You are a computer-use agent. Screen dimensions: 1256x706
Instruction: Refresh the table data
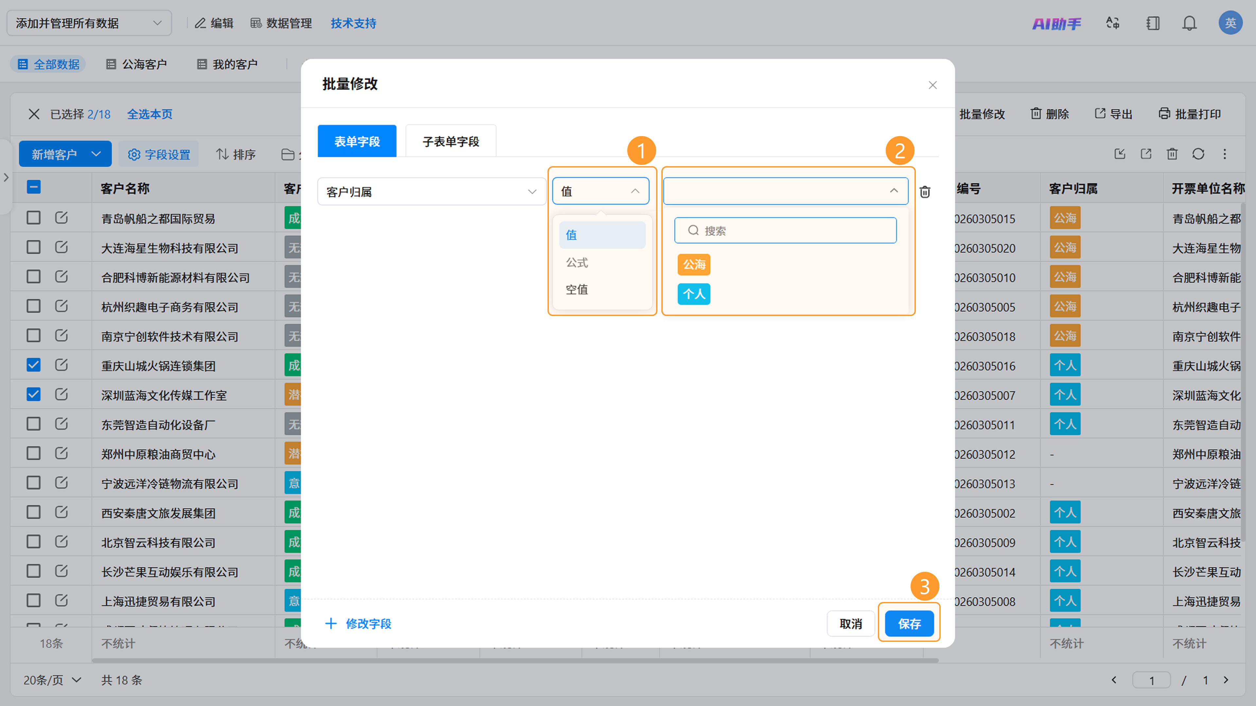tap(1198, 154)
